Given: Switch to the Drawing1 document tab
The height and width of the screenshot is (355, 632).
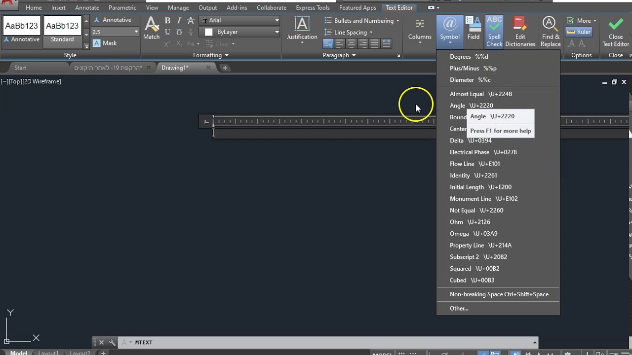Looking at the screenshot, I should click(x=175, y=68).
